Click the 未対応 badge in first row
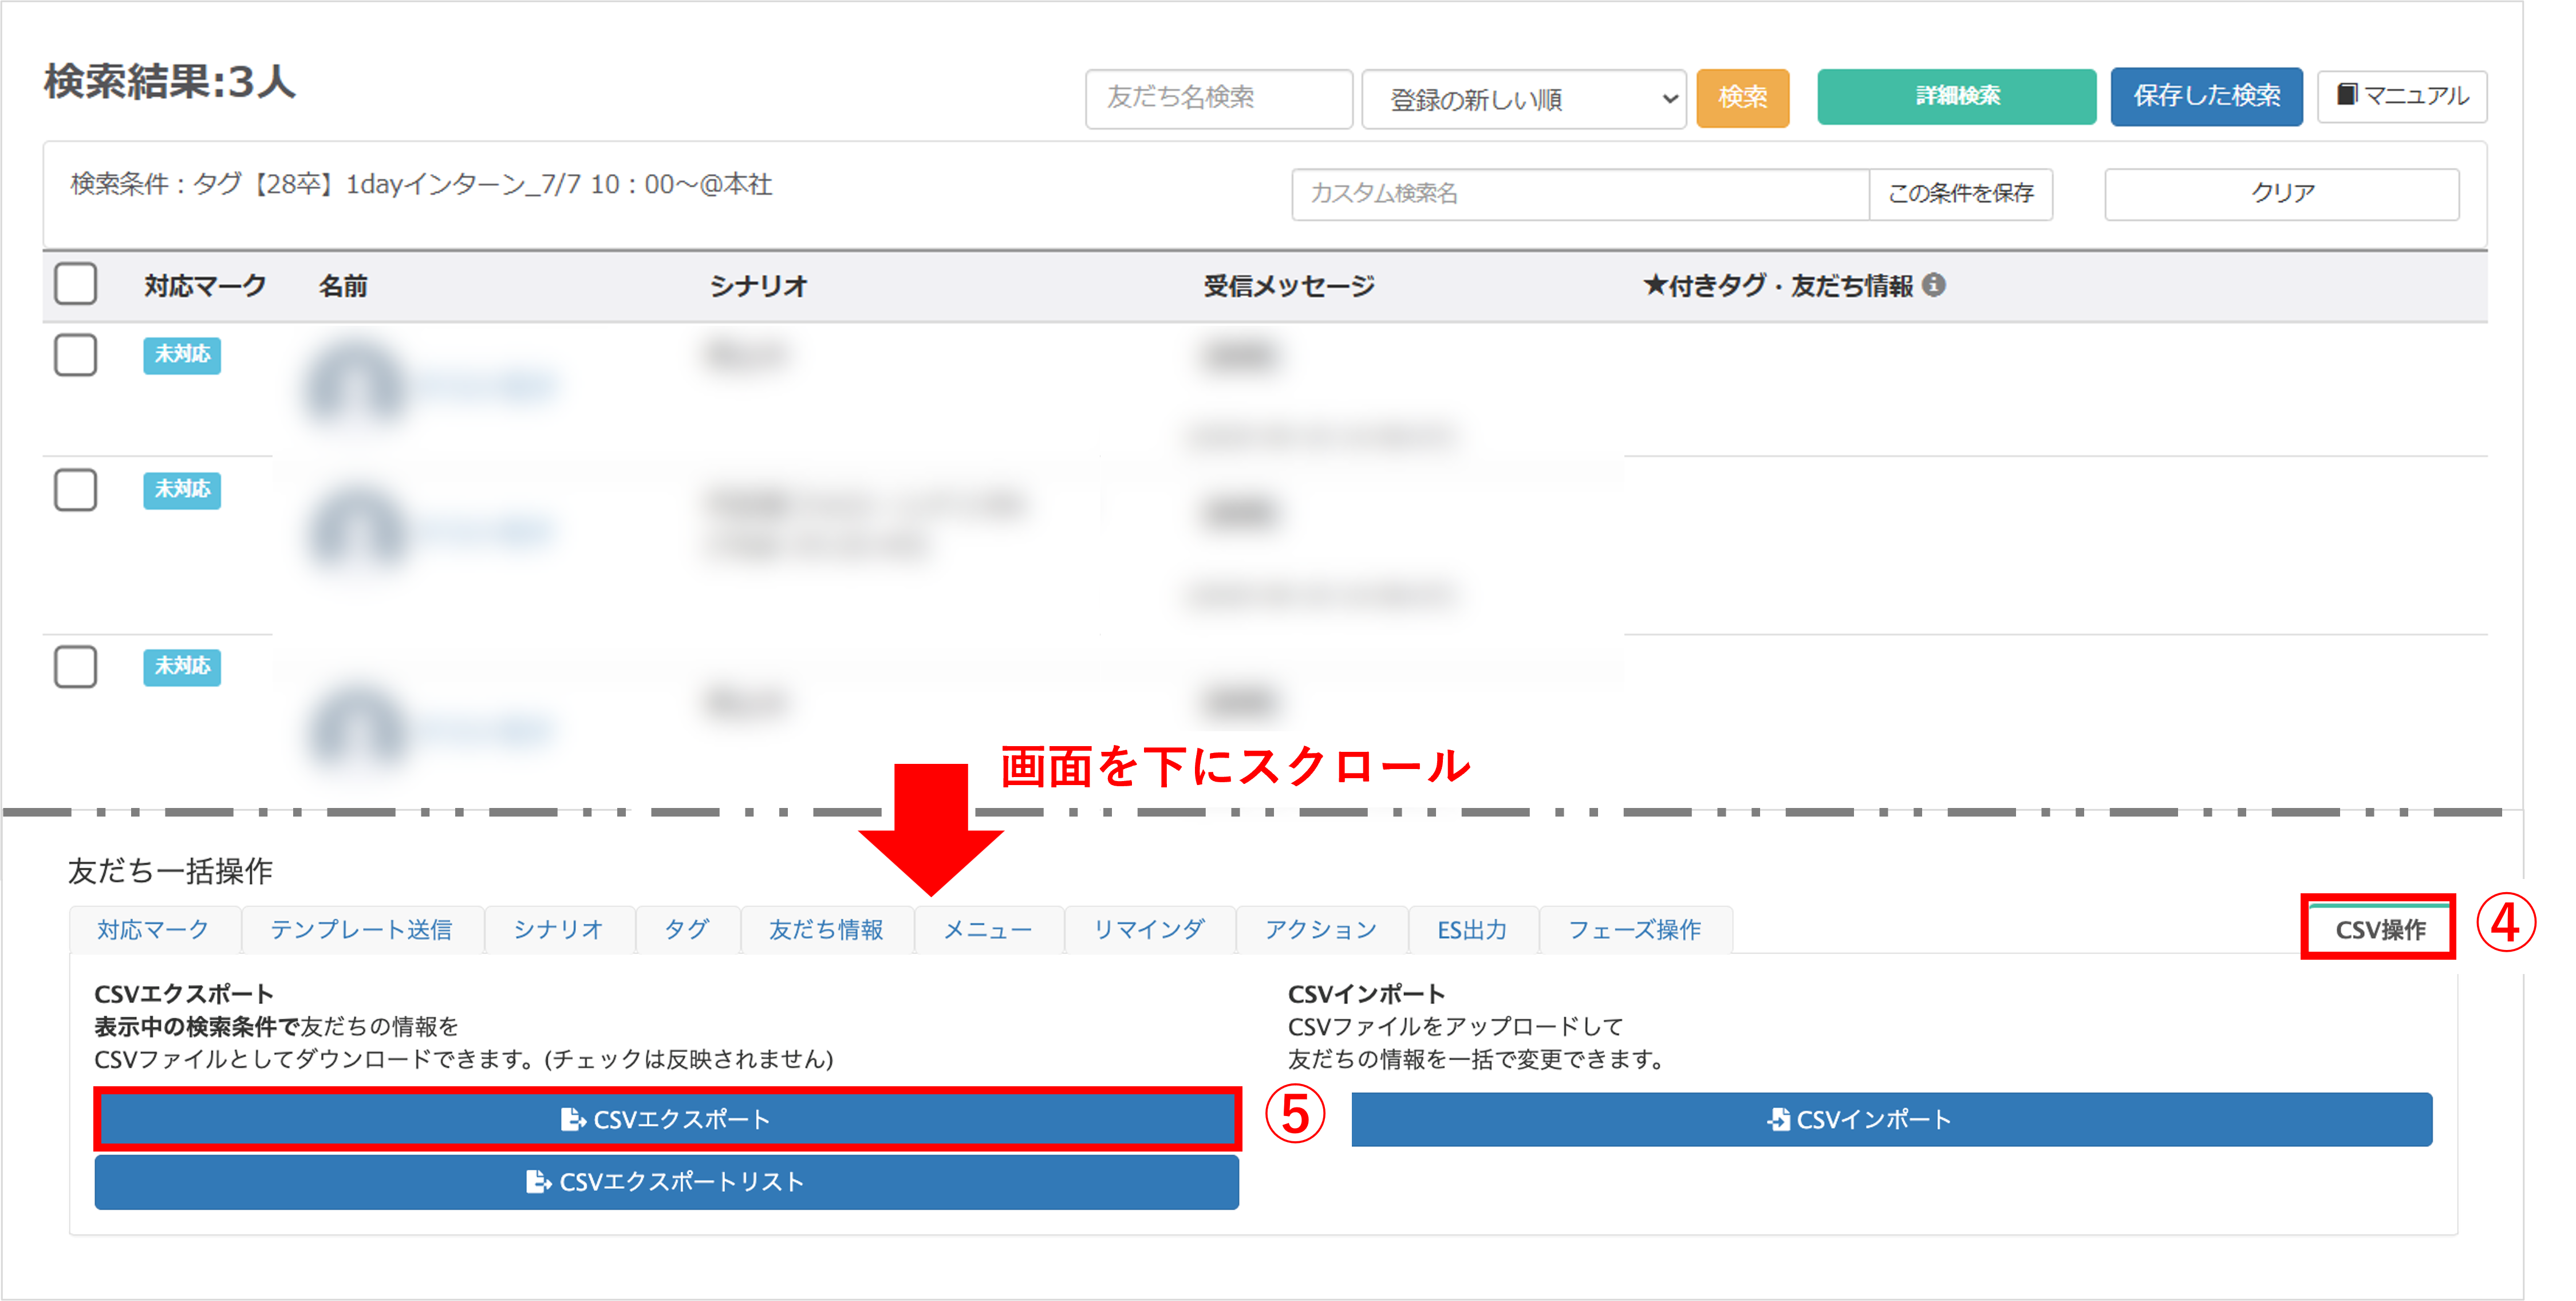Image resolution: width=2576 pixels, height=1301 pixels. coord(182,354)
